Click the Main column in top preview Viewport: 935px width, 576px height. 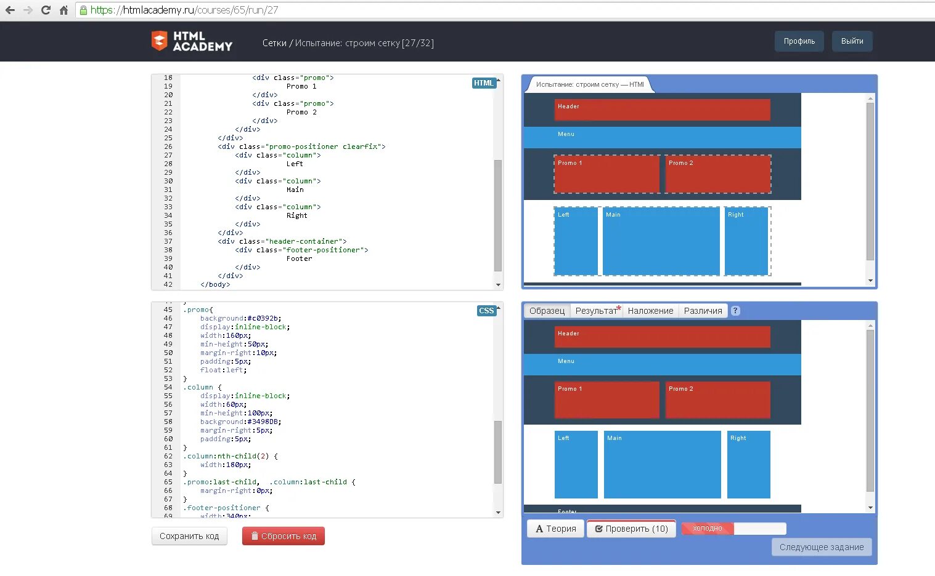pyautogui.click(x=661, y=241)
